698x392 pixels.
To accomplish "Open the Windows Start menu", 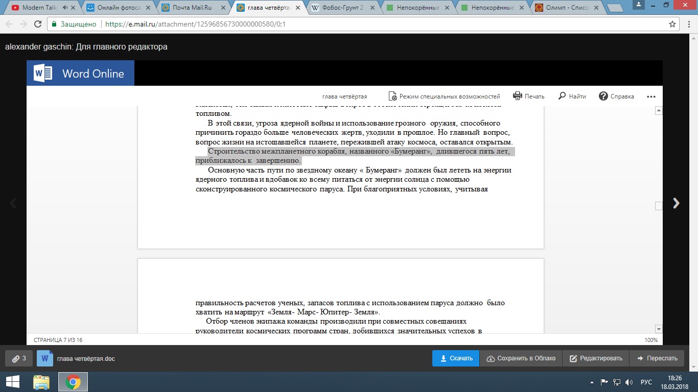I will (x=12, y=382).
